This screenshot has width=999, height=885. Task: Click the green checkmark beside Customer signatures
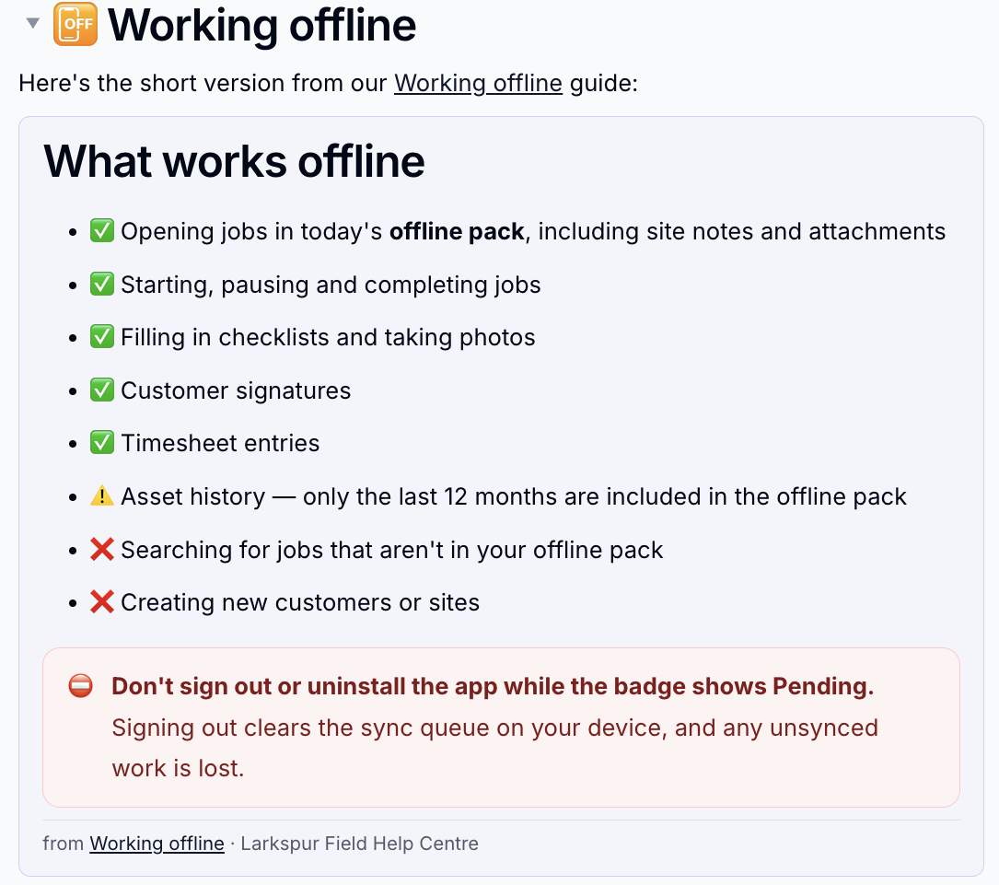coord(102,390)
